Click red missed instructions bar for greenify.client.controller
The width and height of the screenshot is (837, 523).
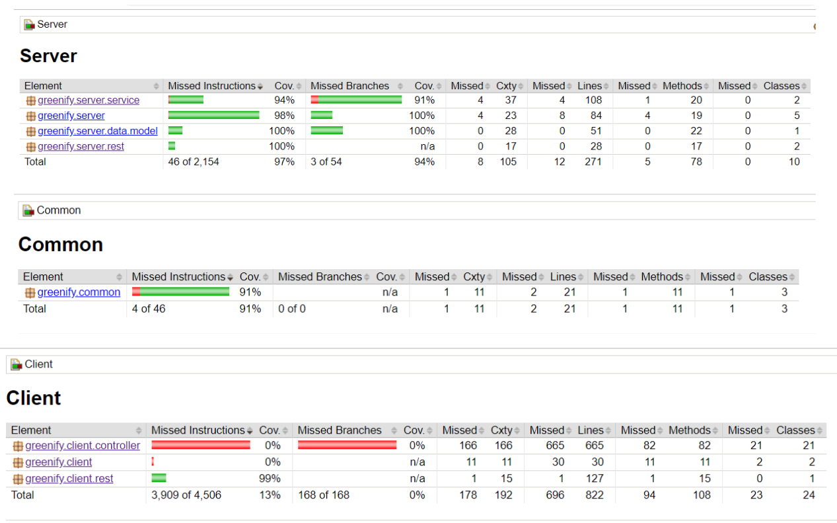tap(201, 446)
